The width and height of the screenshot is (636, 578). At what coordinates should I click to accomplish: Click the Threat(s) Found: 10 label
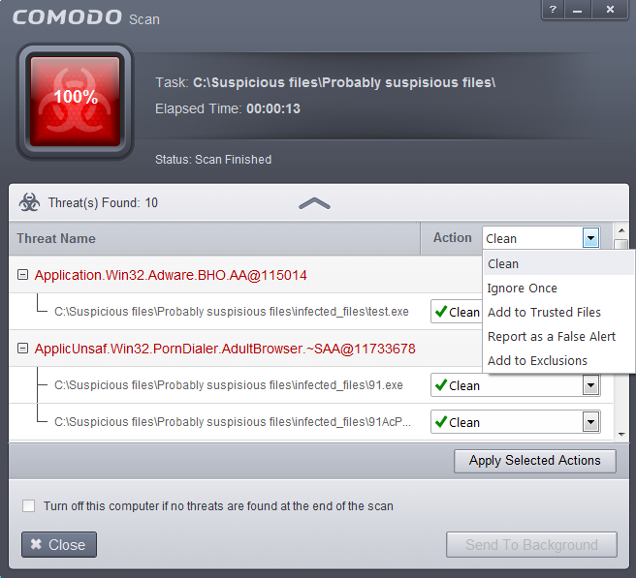coord(103,202)
